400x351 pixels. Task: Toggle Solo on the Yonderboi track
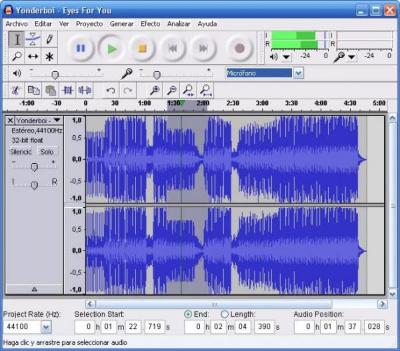[x=47, y=151]
